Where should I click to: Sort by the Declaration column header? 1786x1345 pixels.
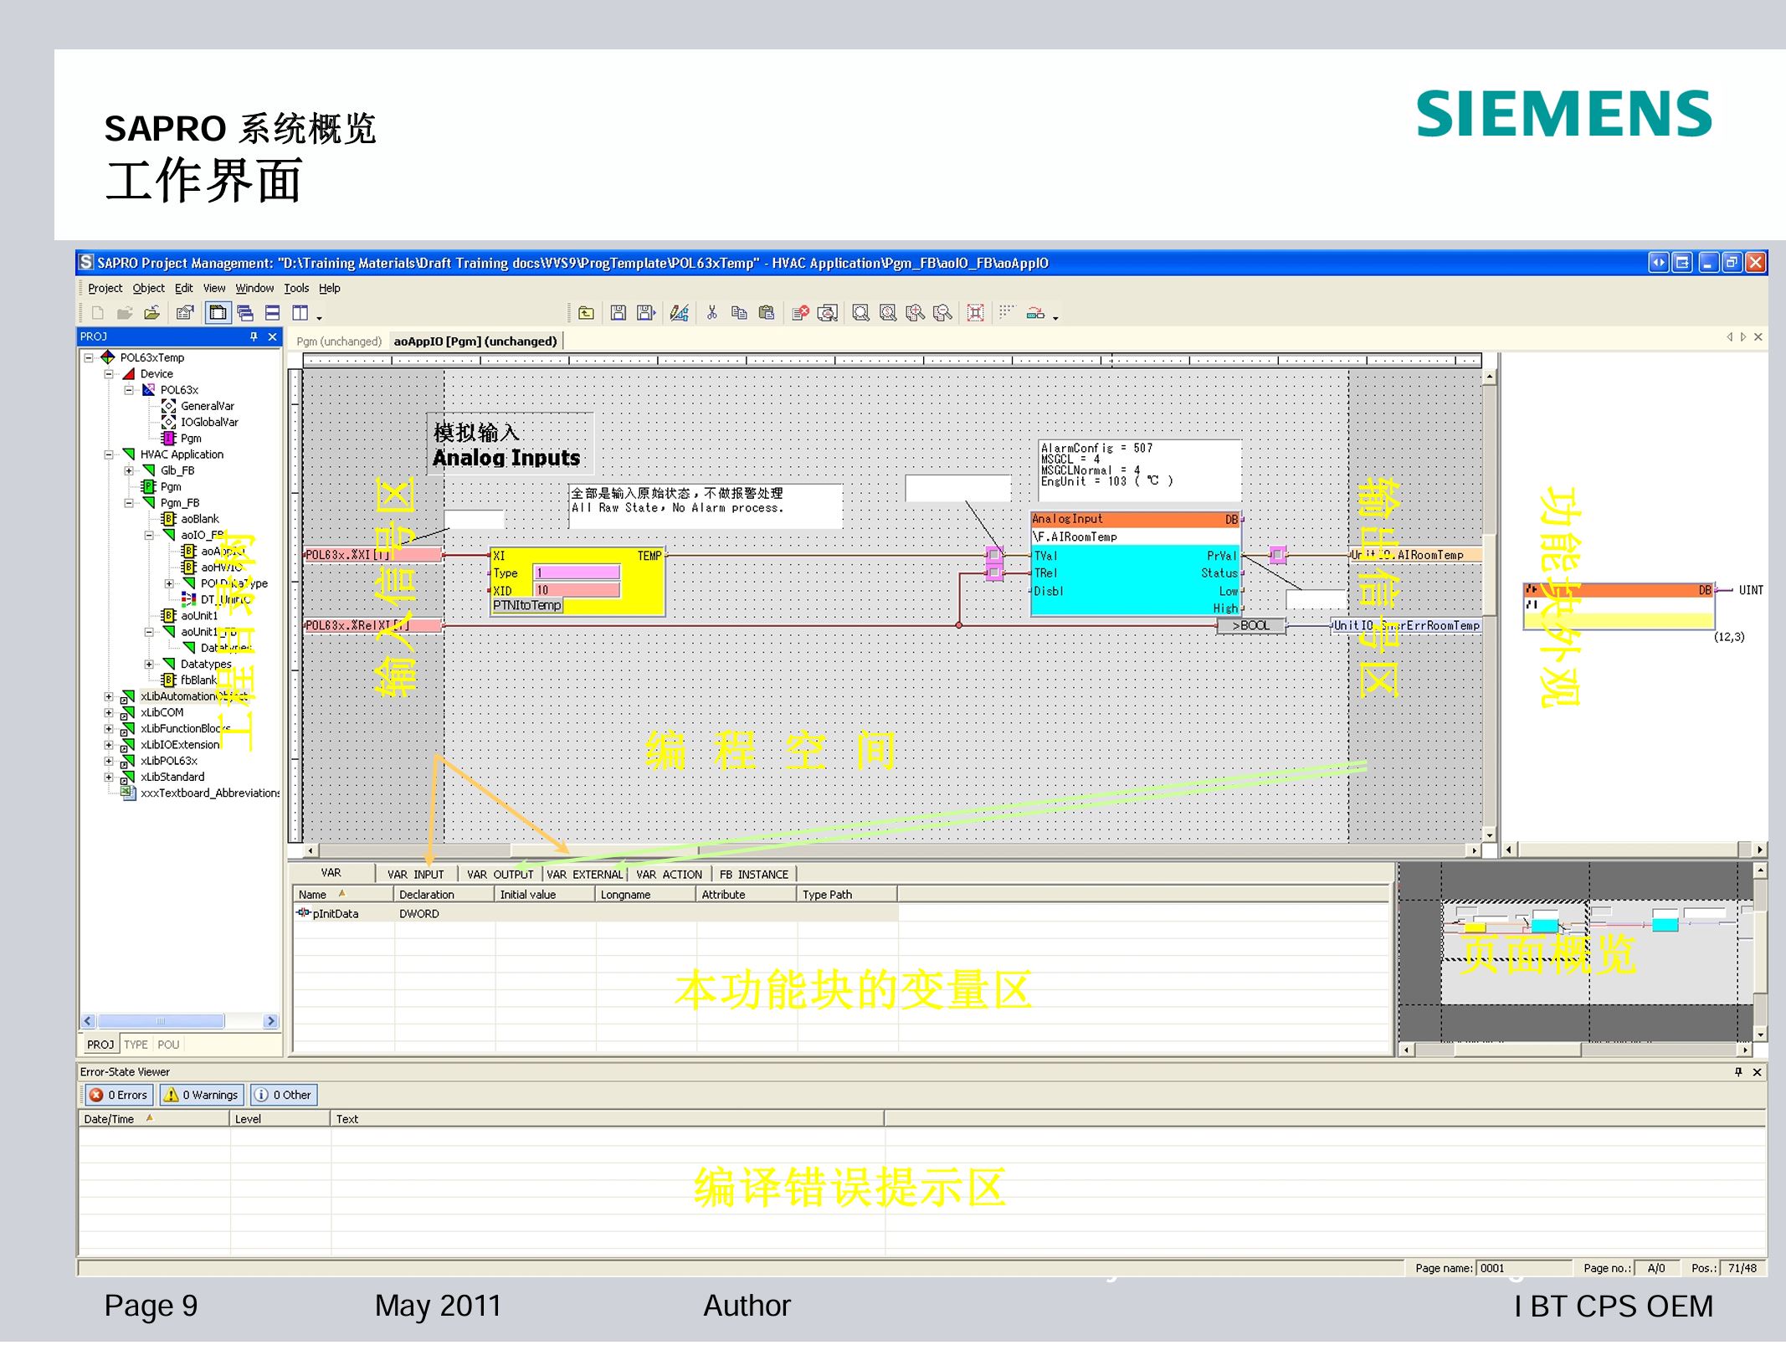click(427, 894)
